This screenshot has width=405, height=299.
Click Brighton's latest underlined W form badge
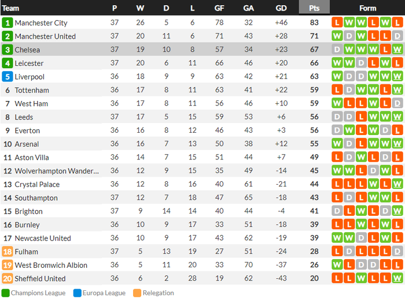(397, 211)
